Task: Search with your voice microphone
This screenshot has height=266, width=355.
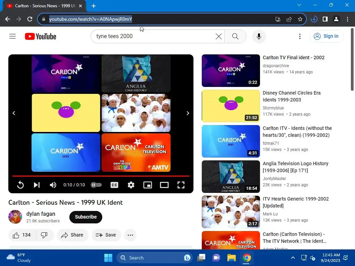Action: tap(259, 36)
